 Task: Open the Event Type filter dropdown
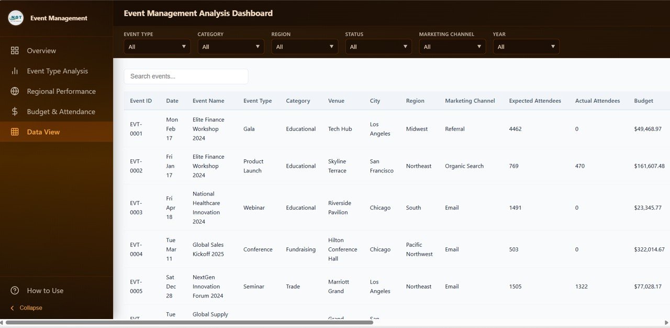pyautogui.click(x=157, y=46)
